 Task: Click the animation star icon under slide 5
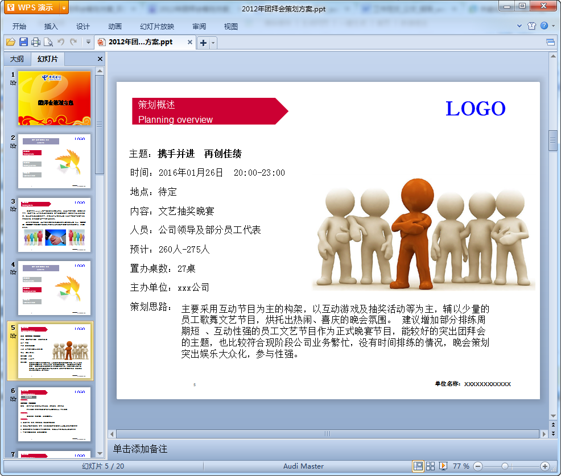(x=13, y=336)
